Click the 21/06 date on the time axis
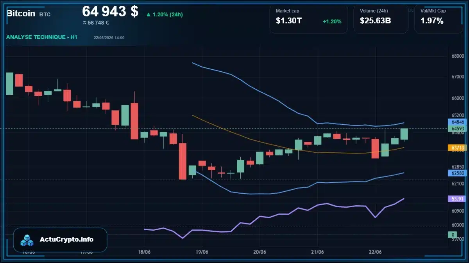 317,252
